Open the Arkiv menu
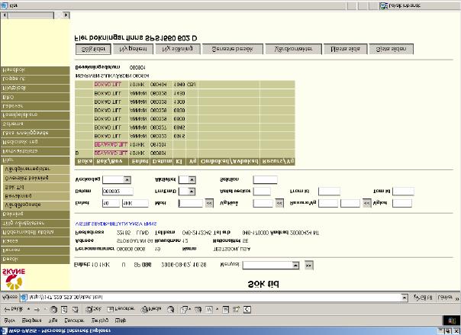The image size is (461, 335). tap(10, 321)
